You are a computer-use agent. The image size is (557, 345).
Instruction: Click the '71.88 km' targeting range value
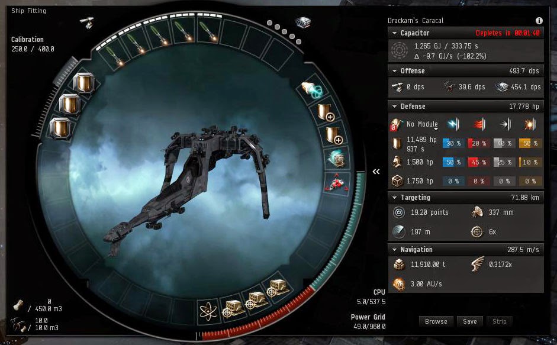click(524, 198)
